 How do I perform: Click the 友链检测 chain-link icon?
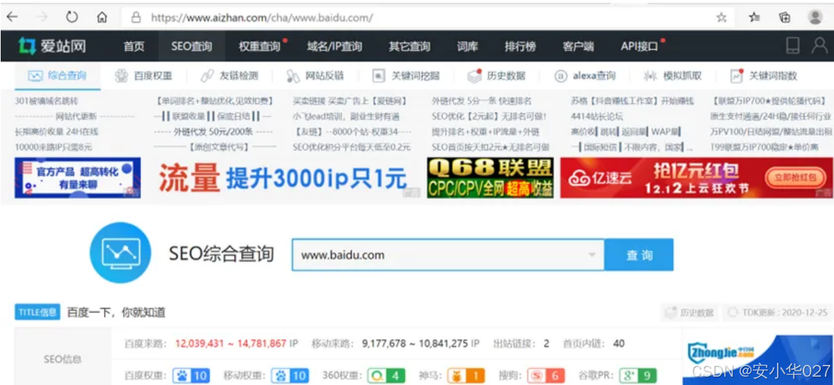(x=207, y=75)
